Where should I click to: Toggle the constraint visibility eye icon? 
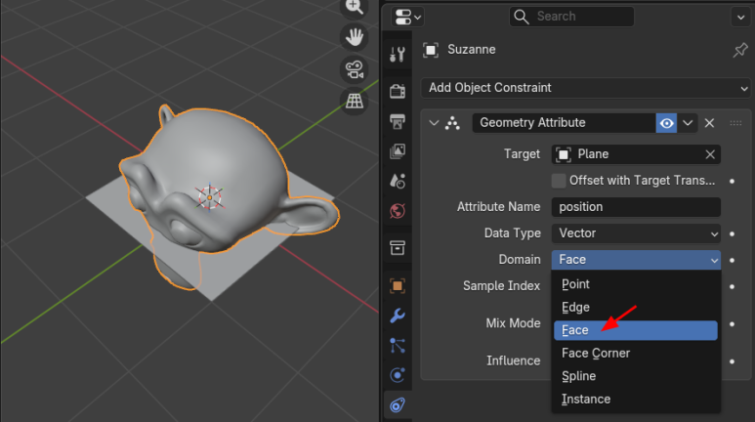666,123
